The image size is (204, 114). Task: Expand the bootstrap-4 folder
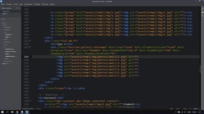click(8, 28)
